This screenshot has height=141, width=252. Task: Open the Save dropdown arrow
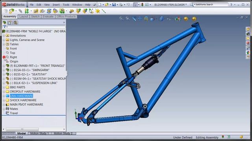point(117,5)
